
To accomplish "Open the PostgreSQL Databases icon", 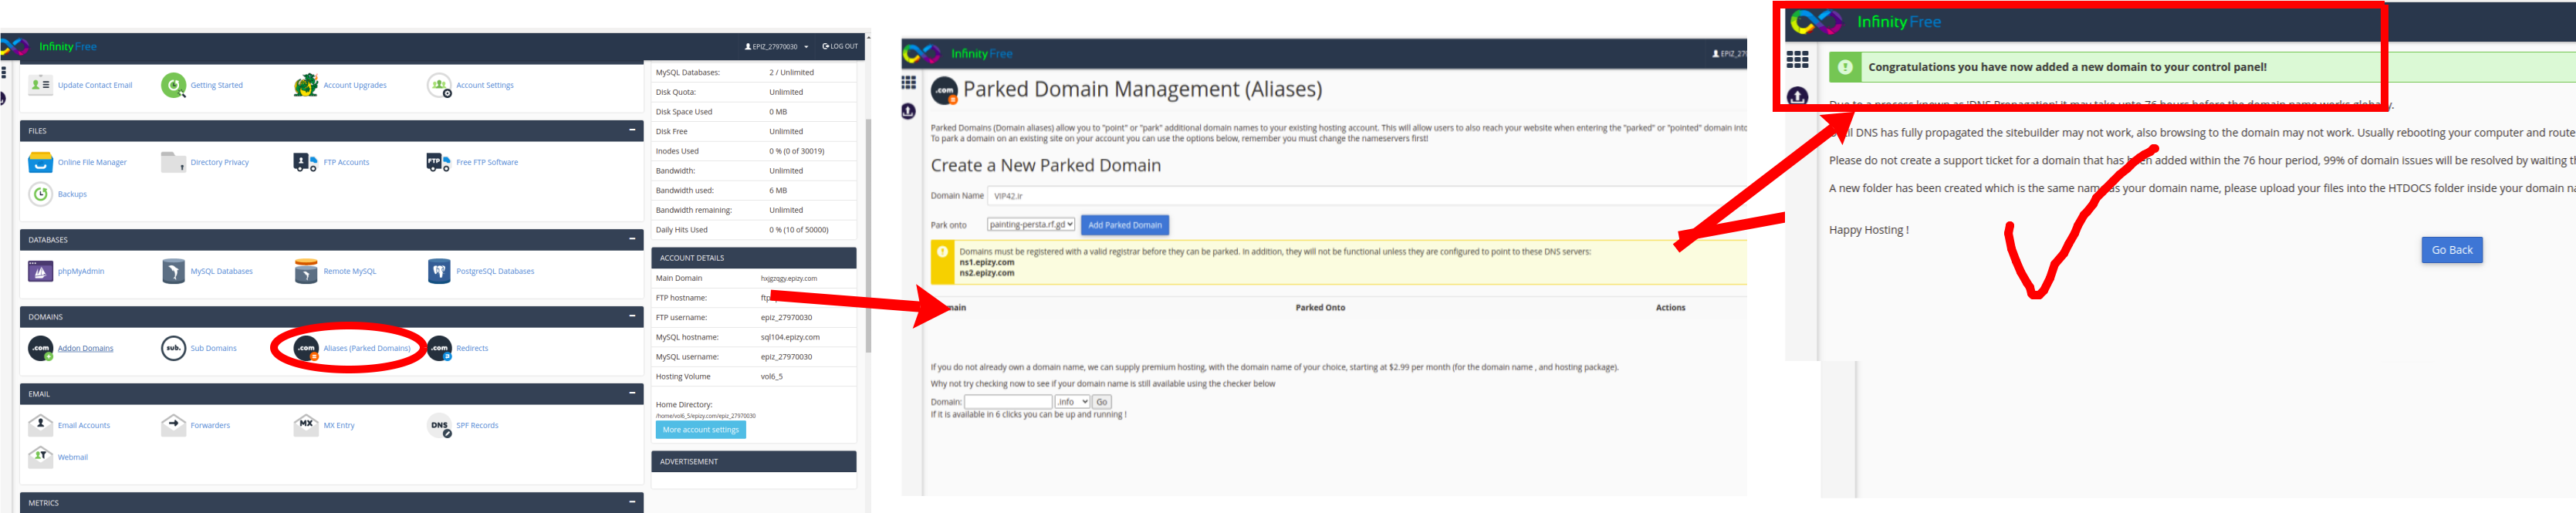I will [x=439, y=271].
